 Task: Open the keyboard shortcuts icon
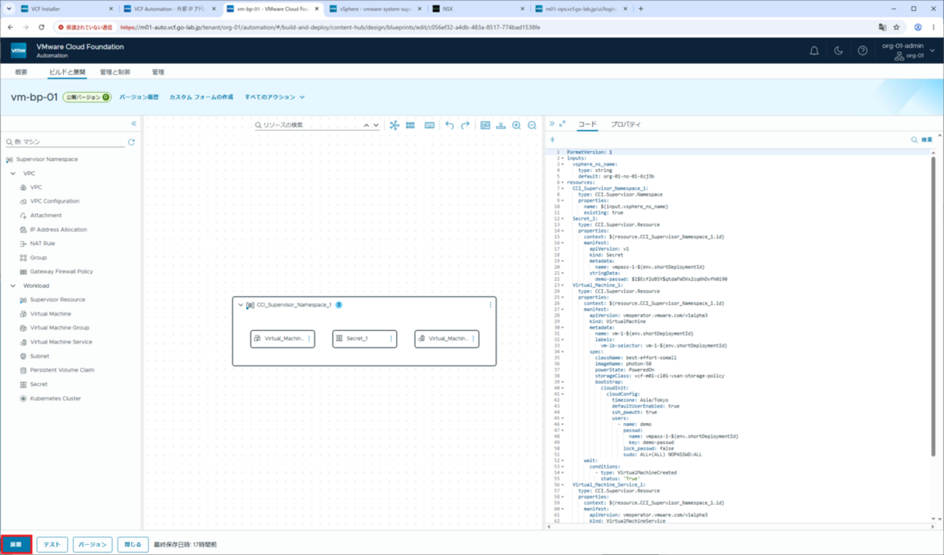click(x=429, y=126)
